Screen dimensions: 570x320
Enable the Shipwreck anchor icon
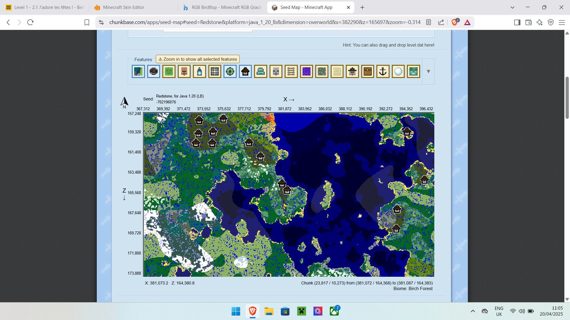[383, 71]
